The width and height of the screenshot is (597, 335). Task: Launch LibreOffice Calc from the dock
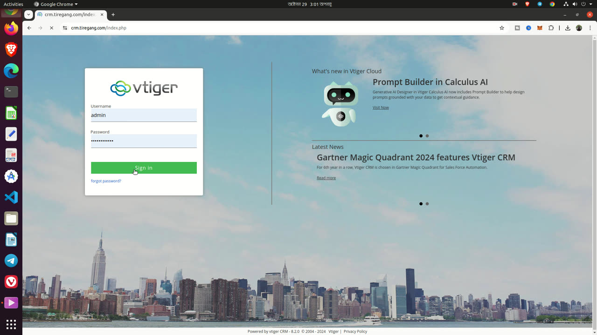[x=11, y=113]
